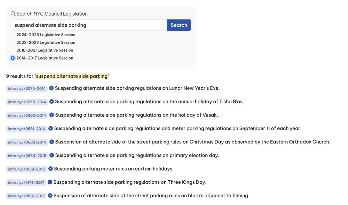Viewport: 348px width, 205px height.
Task: Click the seal icon next to September 11 bill
Action: coord(50,128)
